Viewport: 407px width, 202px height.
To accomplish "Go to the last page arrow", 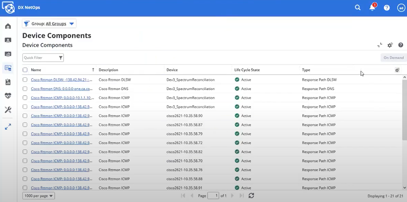I will click(x=241, y=196).
